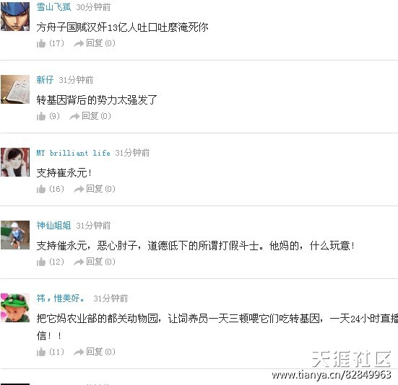
Task: Open 新仔's username link
Action: click(x=45, y=80)
